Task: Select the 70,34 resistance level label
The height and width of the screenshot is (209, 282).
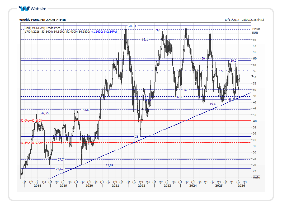Action: [132, 26]
